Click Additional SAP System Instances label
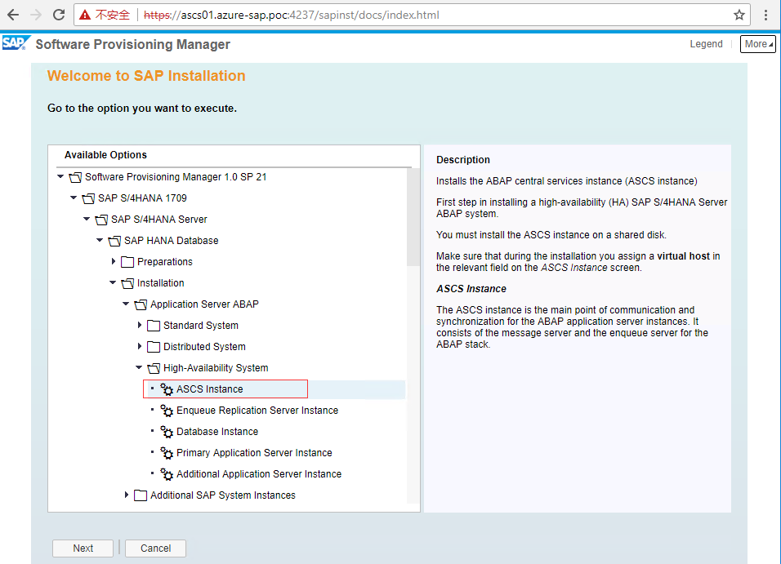781x564 pixels. coord(223,495)
